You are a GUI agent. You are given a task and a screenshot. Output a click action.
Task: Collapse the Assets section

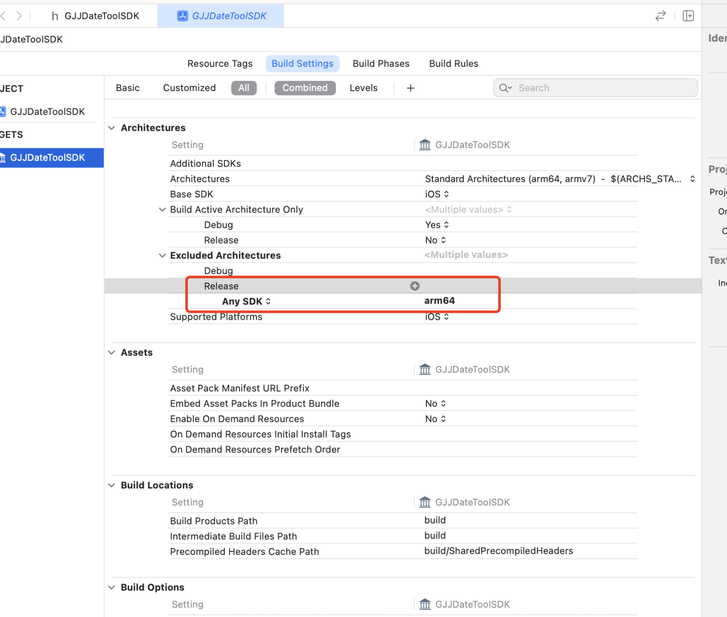111,352
